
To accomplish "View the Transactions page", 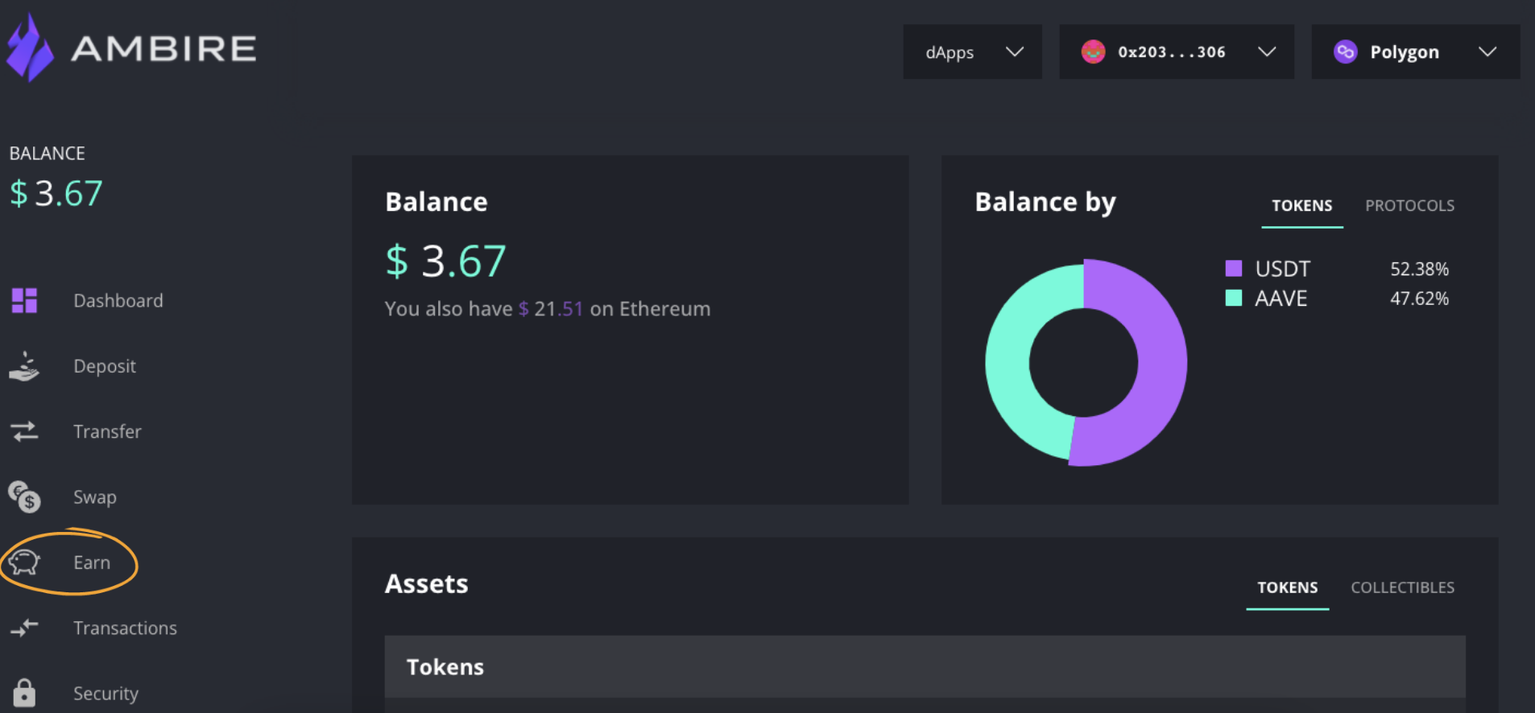I will [125, 628].
